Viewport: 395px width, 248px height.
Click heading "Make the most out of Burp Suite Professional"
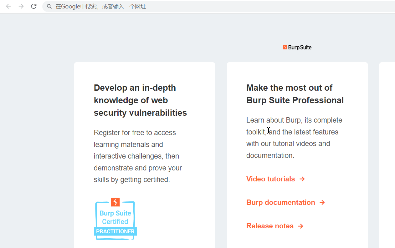(x=295, y=94)
